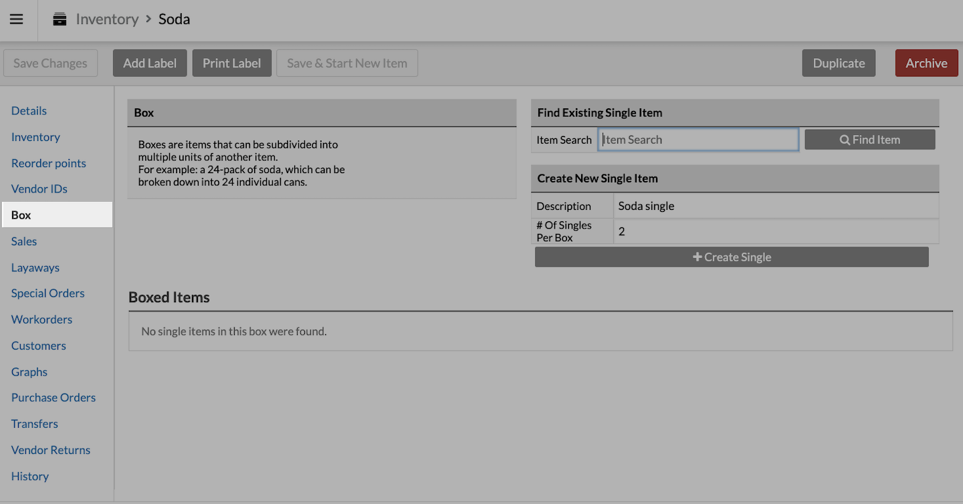Show the Vendor Returns tab
Viewport: 963px width, 504px height.
[51, 450]
